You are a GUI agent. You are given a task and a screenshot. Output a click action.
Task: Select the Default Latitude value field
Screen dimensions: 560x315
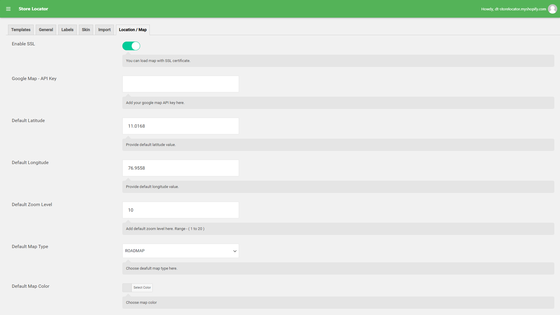(x=180, y=126)
